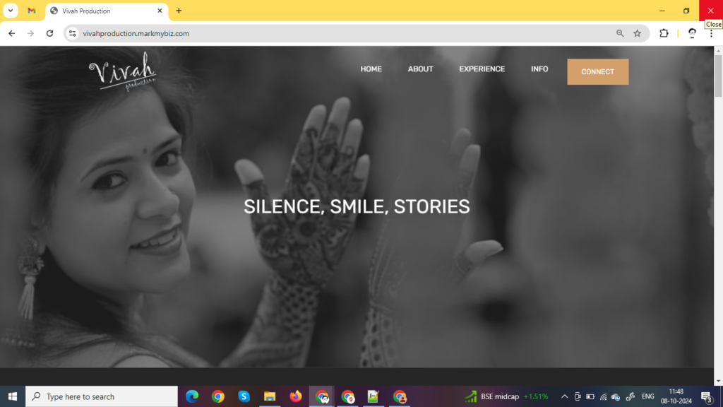Open the HOME menu item
The width and height of the screenshot is (723, 407).
click(x=371, y=69)
